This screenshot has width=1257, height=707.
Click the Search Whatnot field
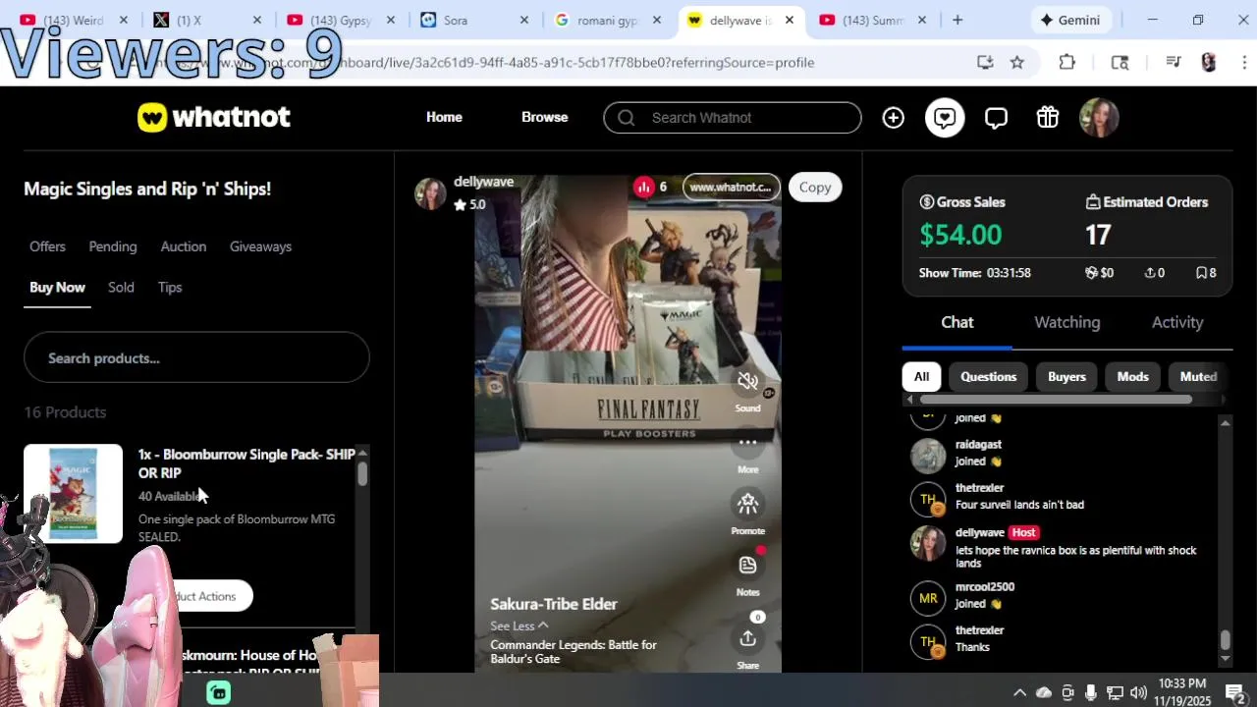click(733, 118)
